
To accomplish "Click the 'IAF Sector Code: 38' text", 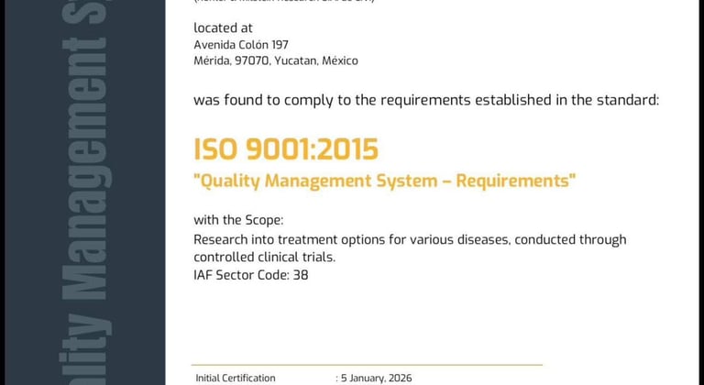I will coord(251,275).
